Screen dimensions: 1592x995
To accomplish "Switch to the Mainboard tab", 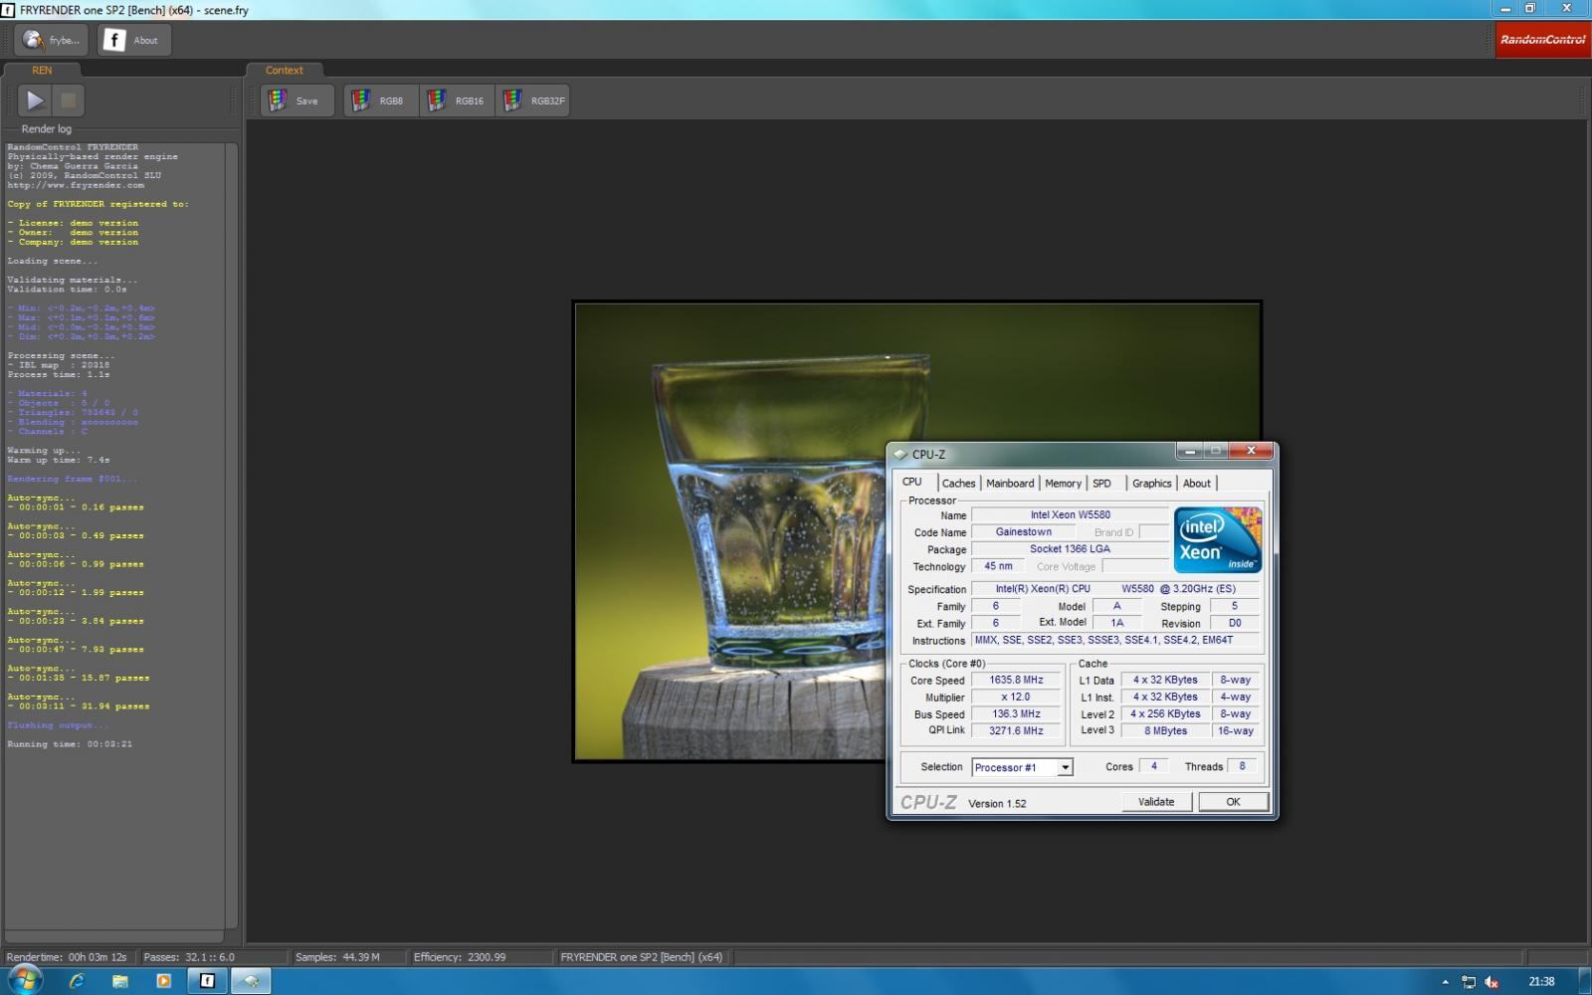I will [1010, 484].
